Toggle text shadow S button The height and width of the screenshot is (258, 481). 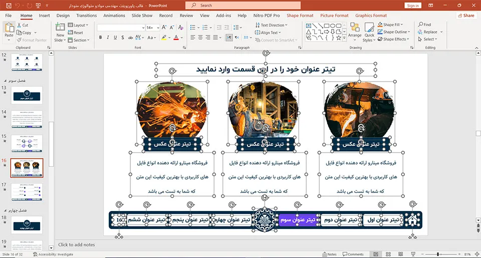(x=122, y=37)
